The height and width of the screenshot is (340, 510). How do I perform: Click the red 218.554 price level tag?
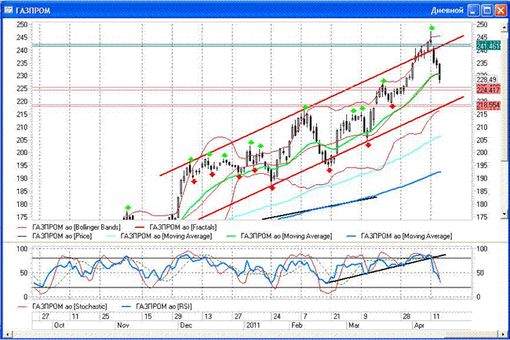tap(488, 105)
